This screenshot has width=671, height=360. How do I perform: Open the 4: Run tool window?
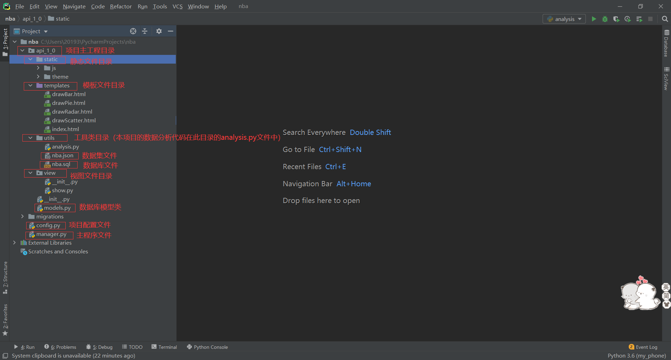24,347
